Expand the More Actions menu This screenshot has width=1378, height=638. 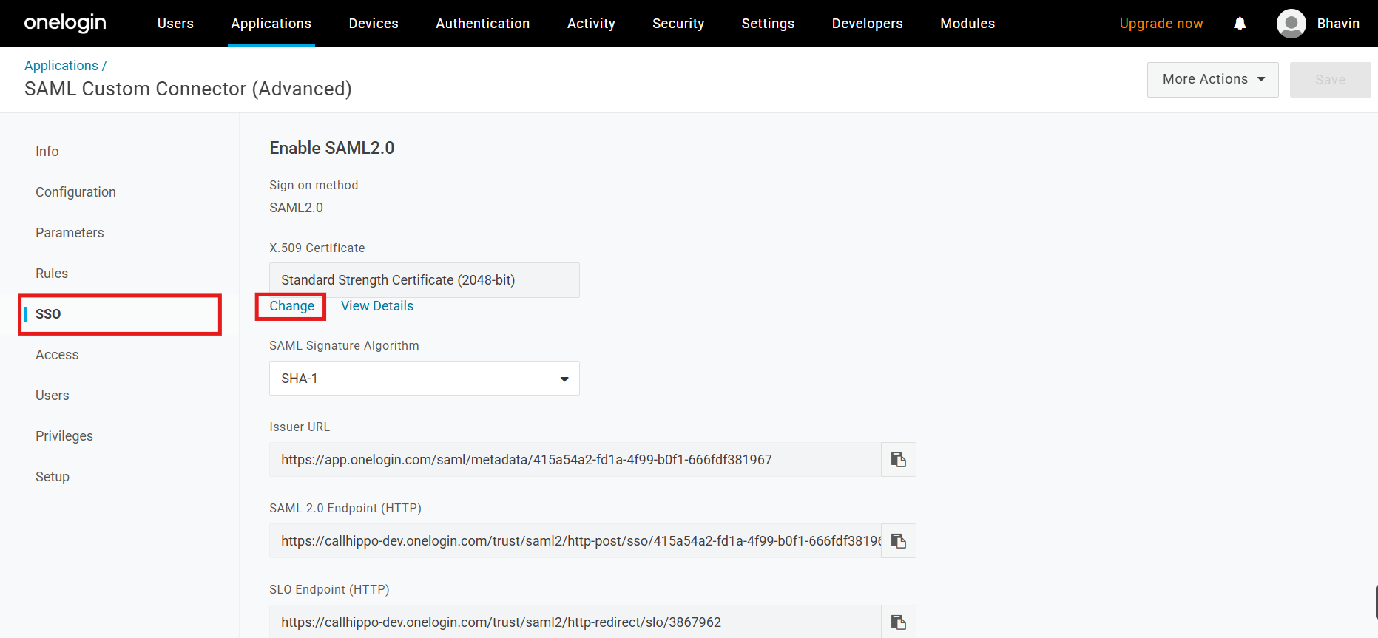coord(1212,79)
